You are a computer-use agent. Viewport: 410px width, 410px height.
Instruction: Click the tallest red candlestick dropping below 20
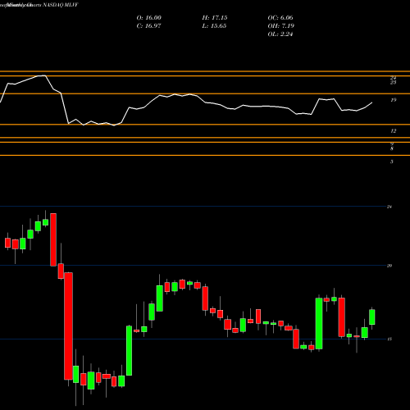(x=68, y=326)
